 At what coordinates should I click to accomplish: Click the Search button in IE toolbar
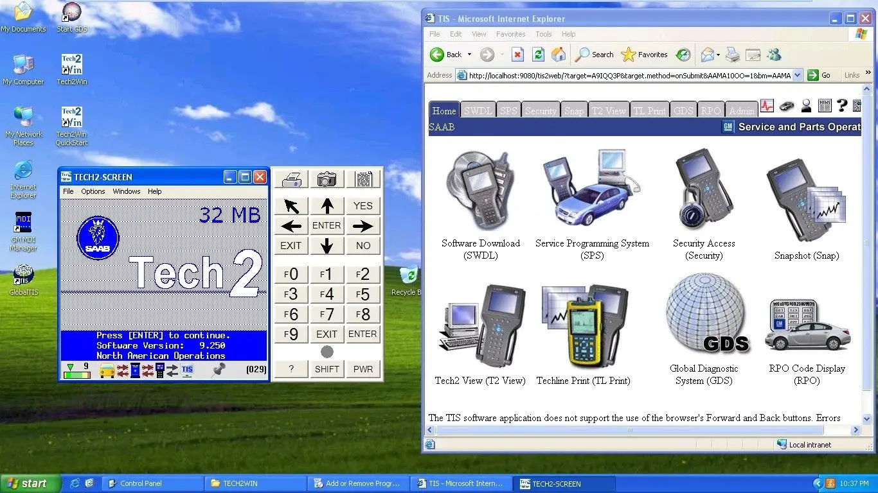595,55
